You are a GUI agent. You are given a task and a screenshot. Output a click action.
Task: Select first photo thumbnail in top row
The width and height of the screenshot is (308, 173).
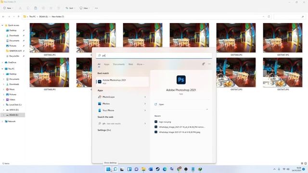point(49,38)
